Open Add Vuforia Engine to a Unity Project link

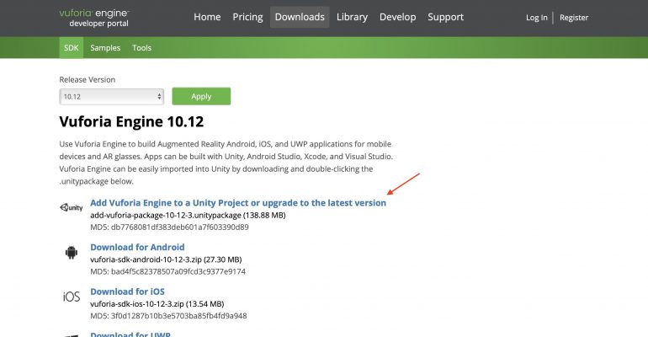tap(238, 202)
